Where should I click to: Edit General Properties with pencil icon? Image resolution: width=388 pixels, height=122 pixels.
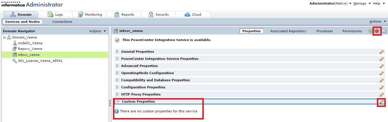[381, 52]
